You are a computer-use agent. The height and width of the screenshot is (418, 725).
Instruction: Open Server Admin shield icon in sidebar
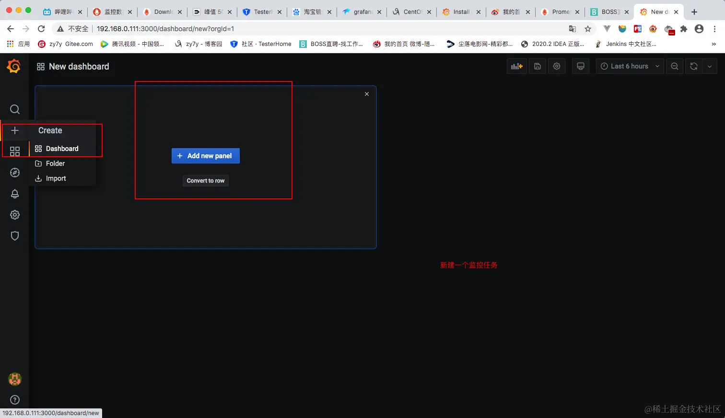pyautogui.click(x=14, y=236)
